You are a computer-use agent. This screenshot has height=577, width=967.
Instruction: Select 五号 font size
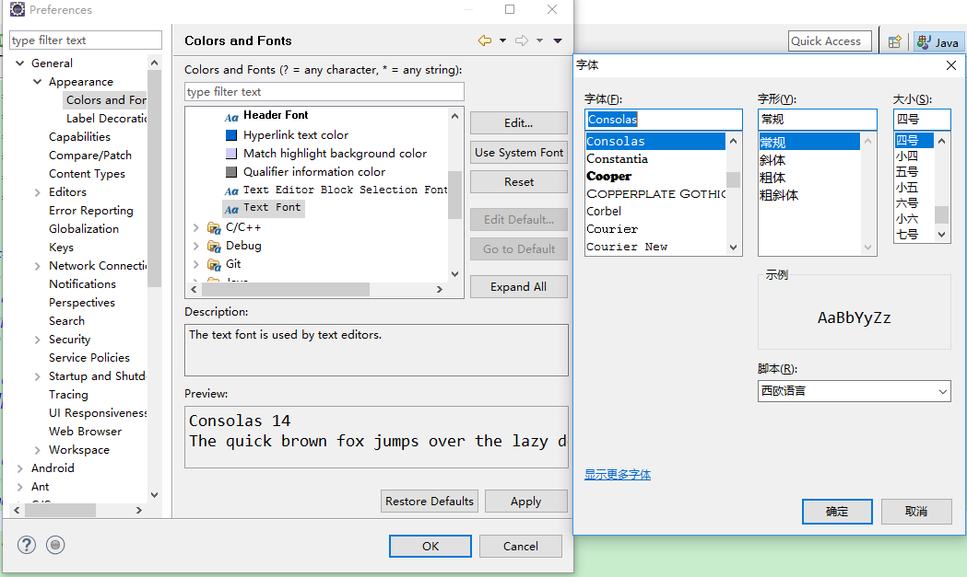[906, 172]
